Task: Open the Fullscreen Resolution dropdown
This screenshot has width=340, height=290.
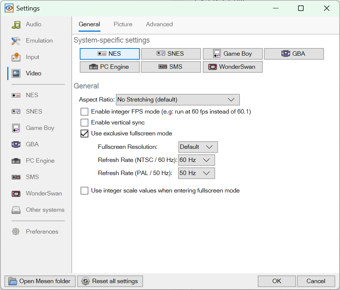Action: 198,147
